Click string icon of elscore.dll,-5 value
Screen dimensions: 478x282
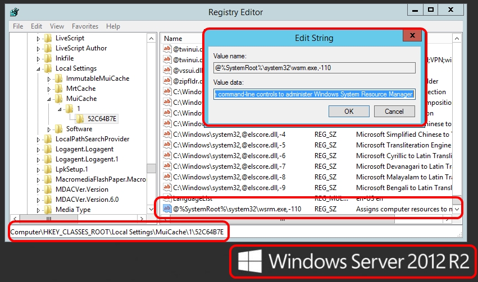coord(167,145)
